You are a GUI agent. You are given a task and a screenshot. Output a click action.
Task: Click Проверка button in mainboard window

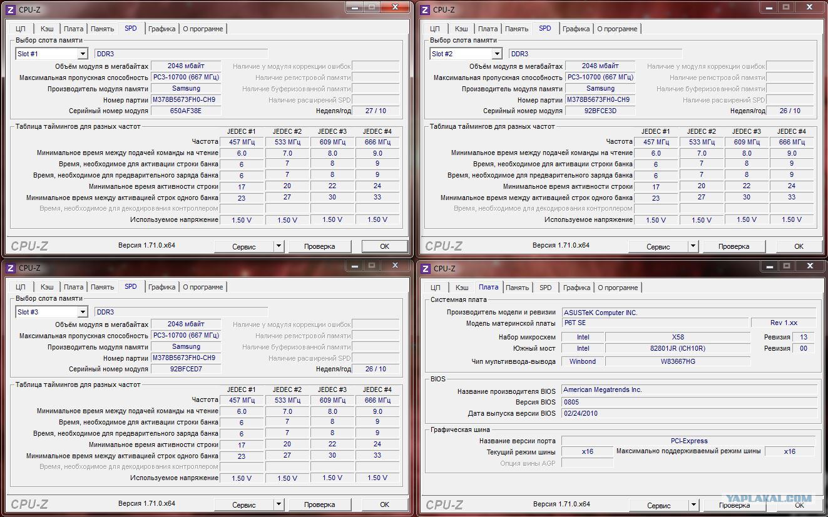click(734, 504)
